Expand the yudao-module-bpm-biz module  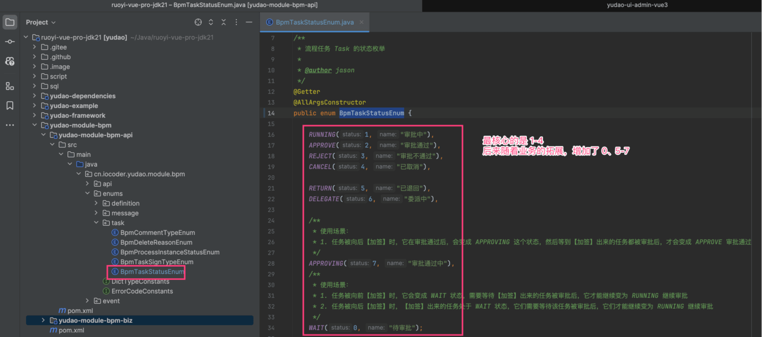coord(43,320)
